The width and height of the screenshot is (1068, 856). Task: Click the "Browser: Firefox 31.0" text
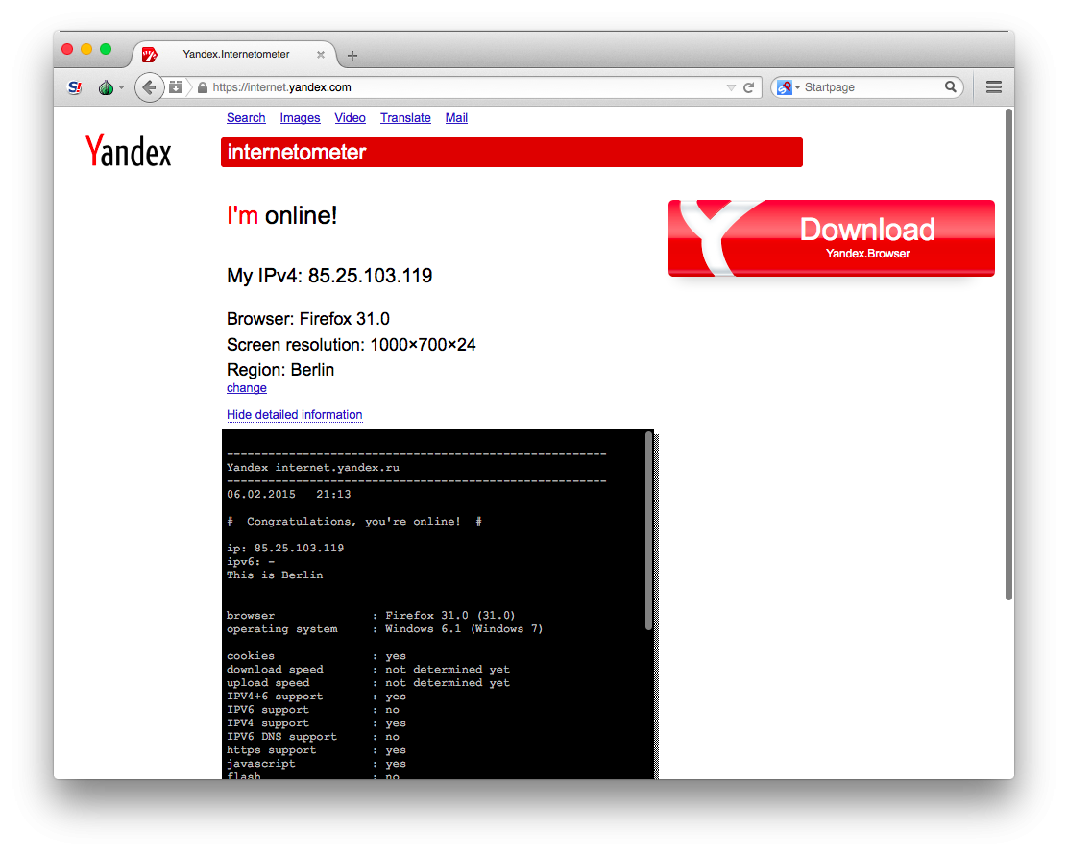[308, 319]
